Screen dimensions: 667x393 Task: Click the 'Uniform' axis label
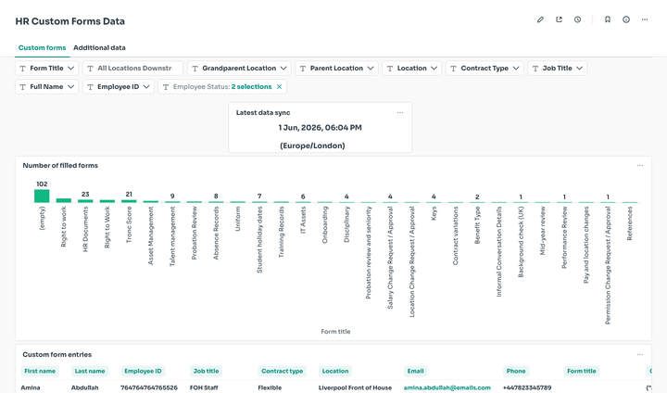point(237,219)
